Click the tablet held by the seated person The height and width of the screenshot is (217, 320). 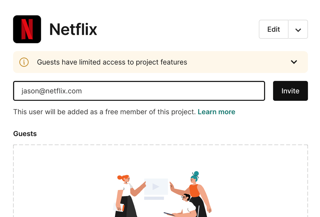169,214
